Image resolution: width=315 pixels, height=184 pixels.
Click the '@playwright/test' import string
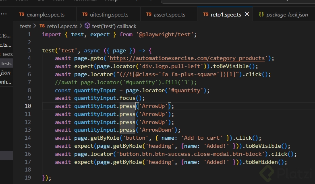tap(166, 34)
